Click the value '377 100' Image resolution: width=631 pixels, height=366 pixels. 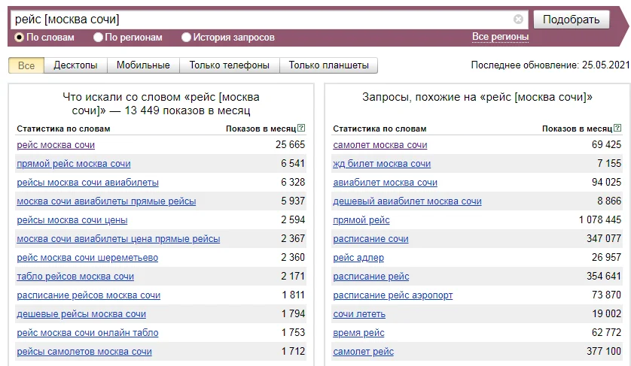[x=604, y=352]
